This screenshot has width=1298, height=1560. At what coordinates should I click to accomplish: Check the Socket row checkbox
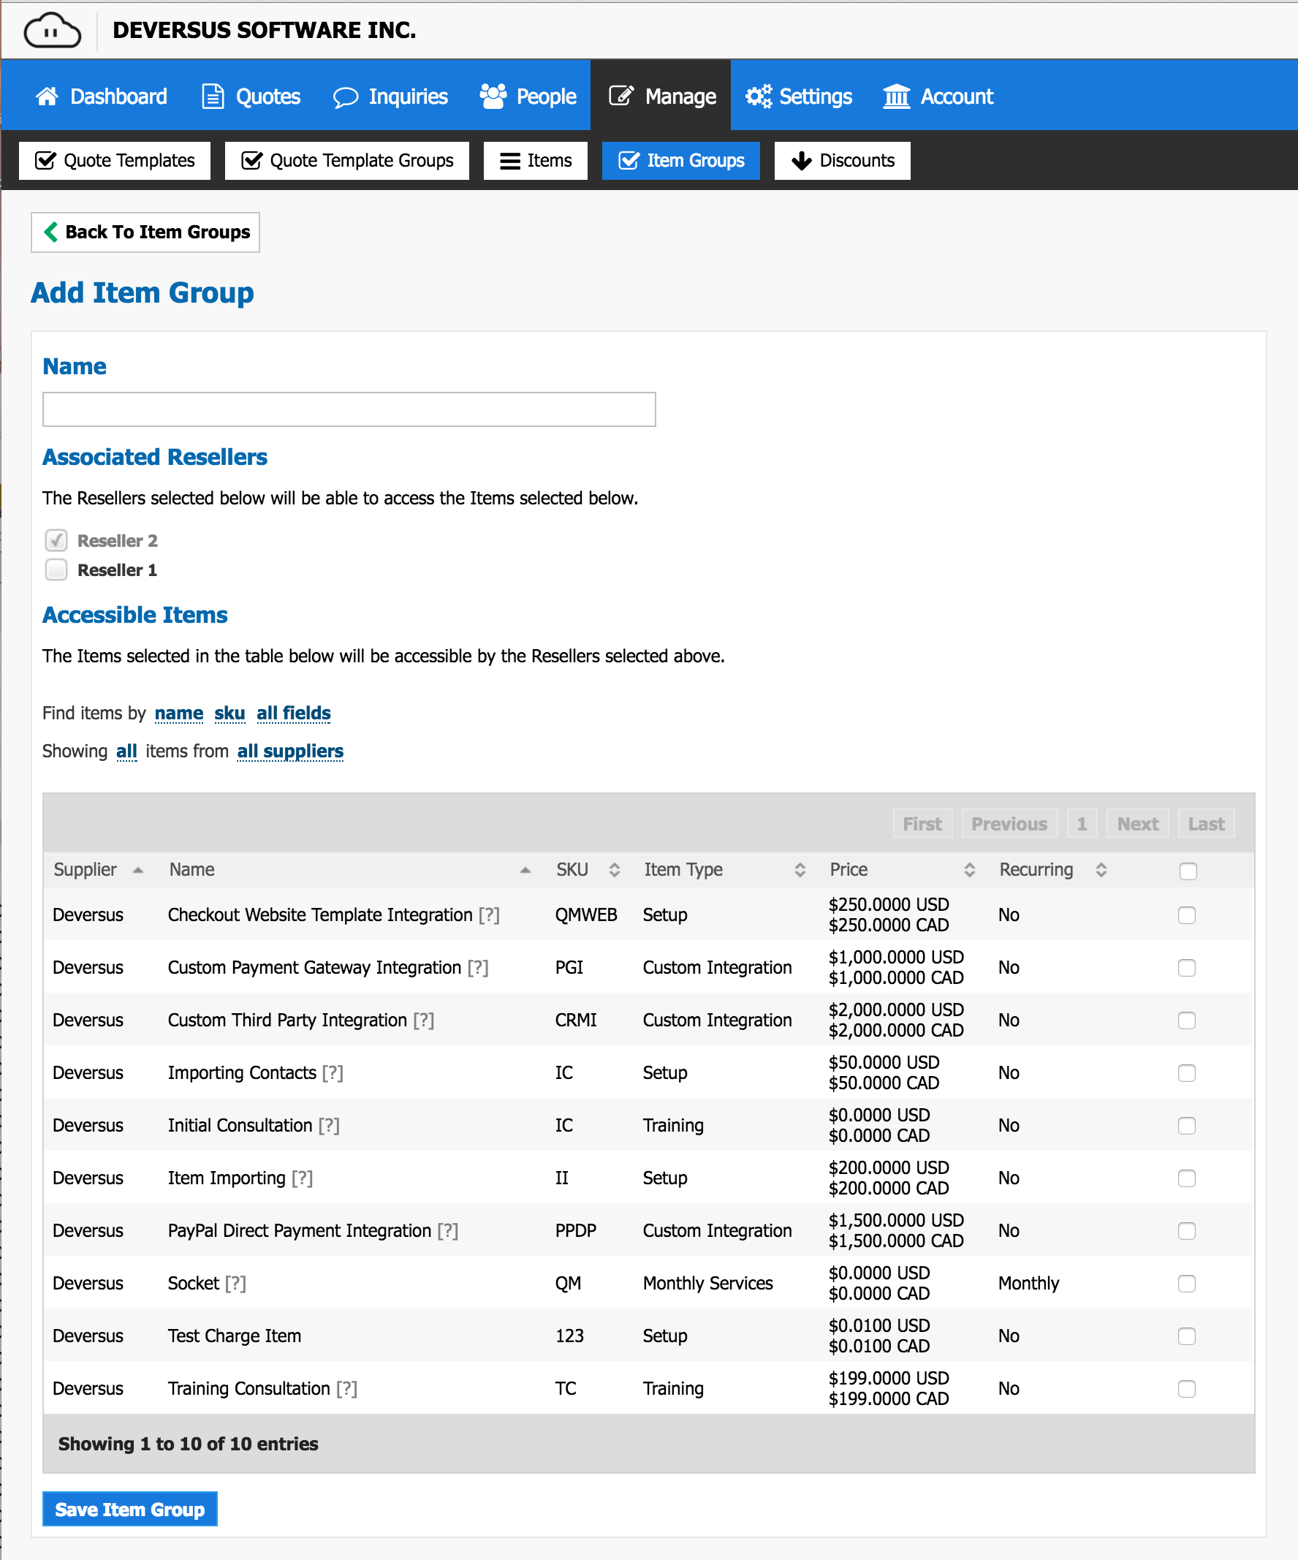1187,1284
